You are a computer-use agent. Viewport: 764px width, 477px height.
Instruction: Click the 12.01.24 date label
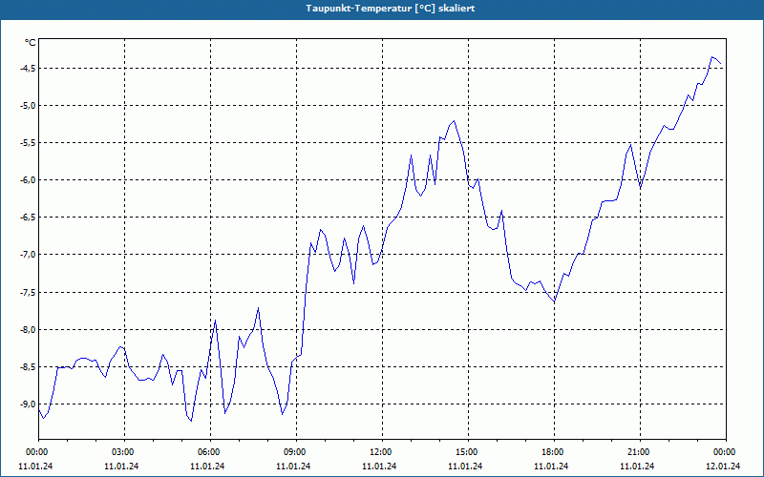pyautogui.click(x=723, y=467)
